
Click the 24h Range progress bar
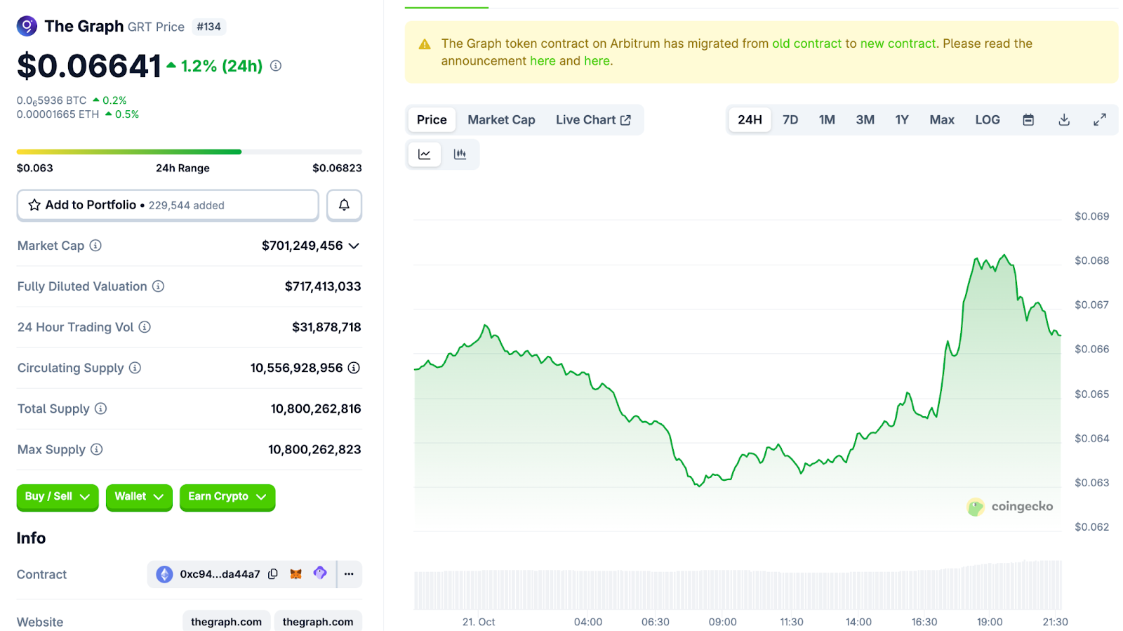tap(190, 152)
